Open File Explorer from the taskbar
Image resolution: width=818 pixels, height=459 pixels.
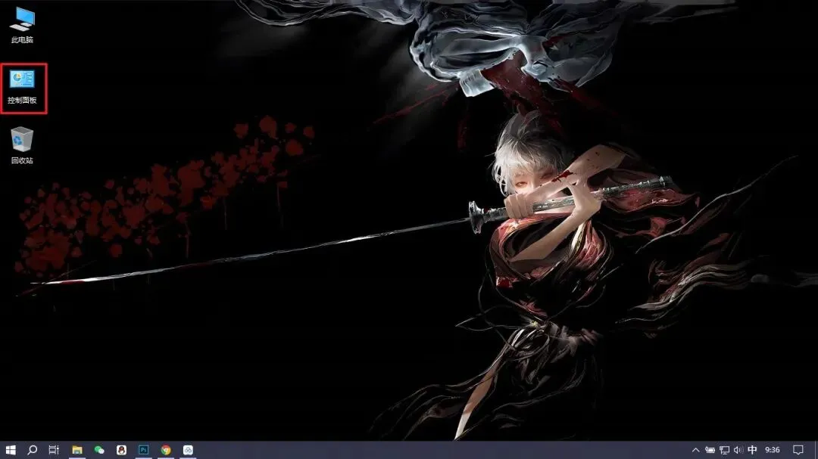click(x=77, y=450)
